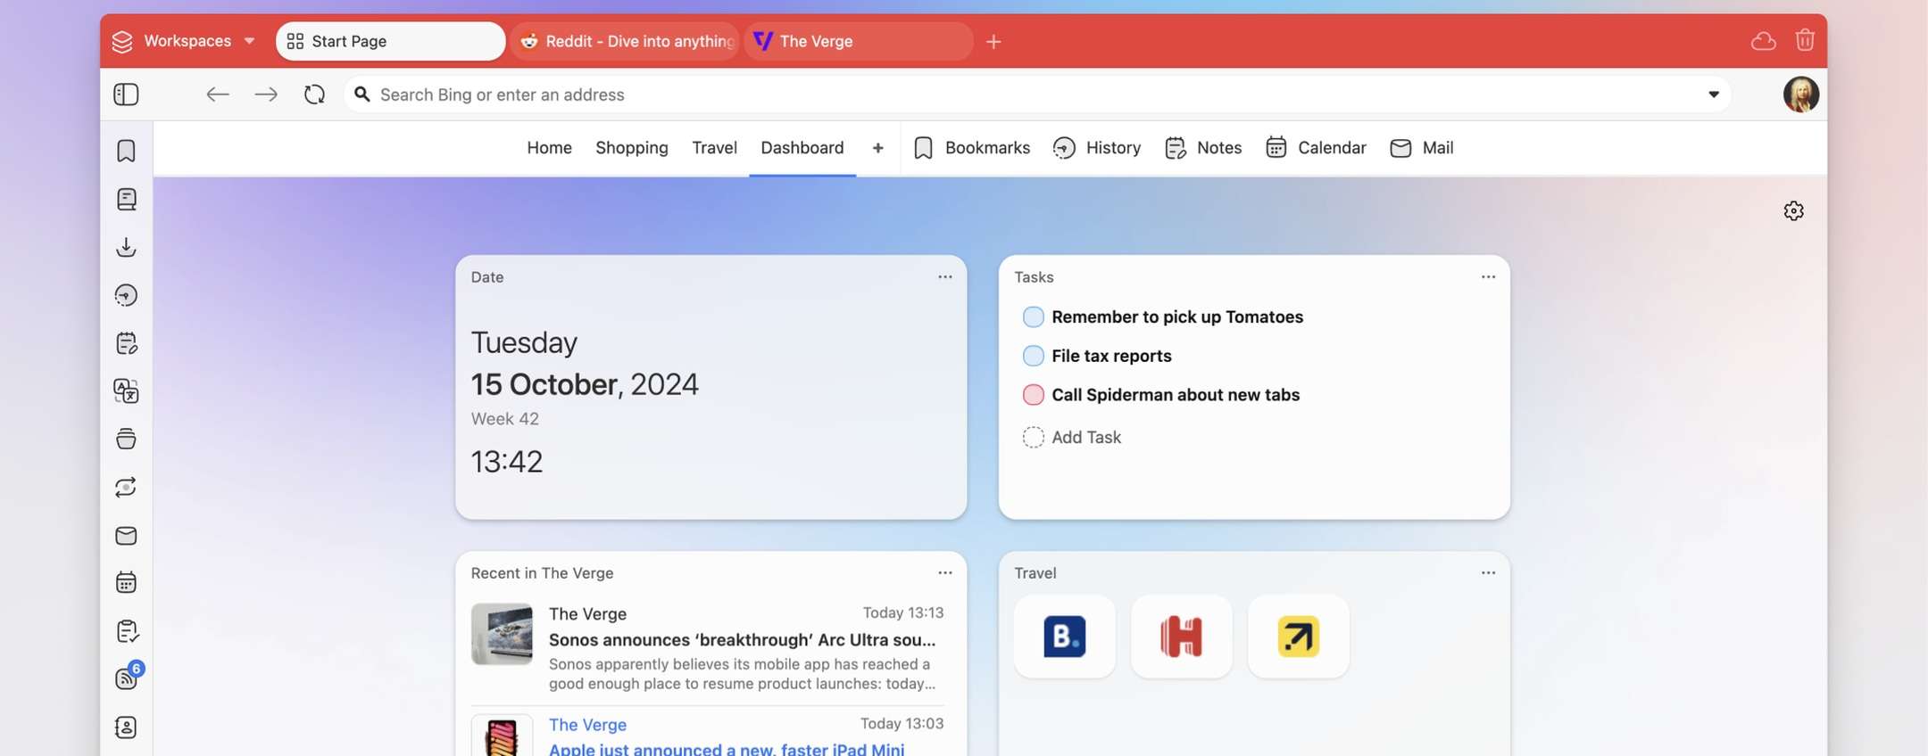Click Add Task text in Tasks widget
The width and height of the screenshot is (1928, 756).
pos(1086,437)
